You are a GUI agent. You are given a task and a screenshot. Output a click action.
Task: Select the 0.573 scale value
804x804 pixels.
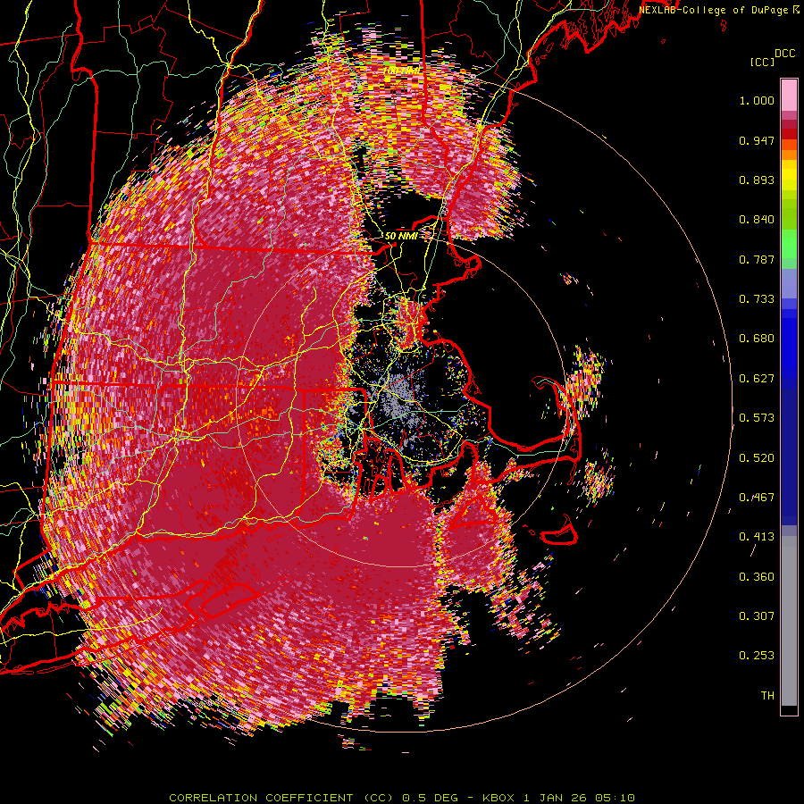757,418
